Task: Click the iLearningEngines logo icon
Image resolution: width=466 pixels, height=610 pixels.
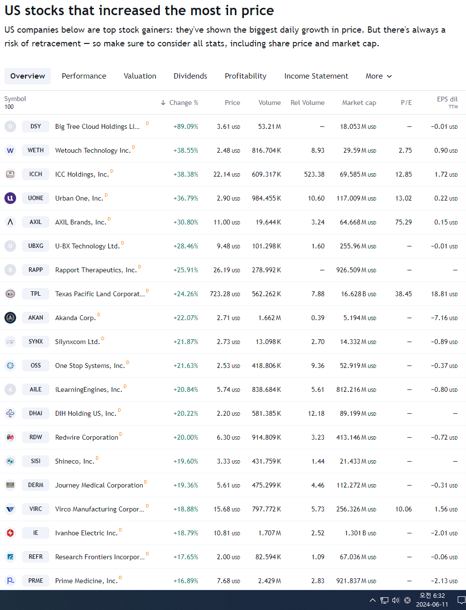Action: tap(10, 389)
